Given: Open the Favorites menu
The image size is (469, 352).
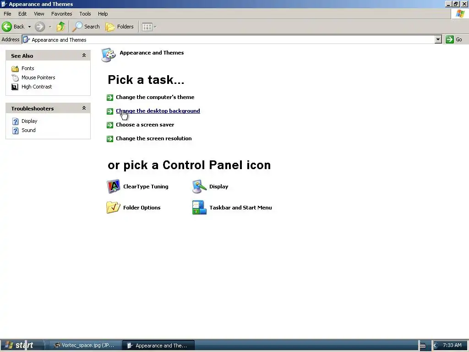Looking at the screenshot, I should click(x=62, y=14).
